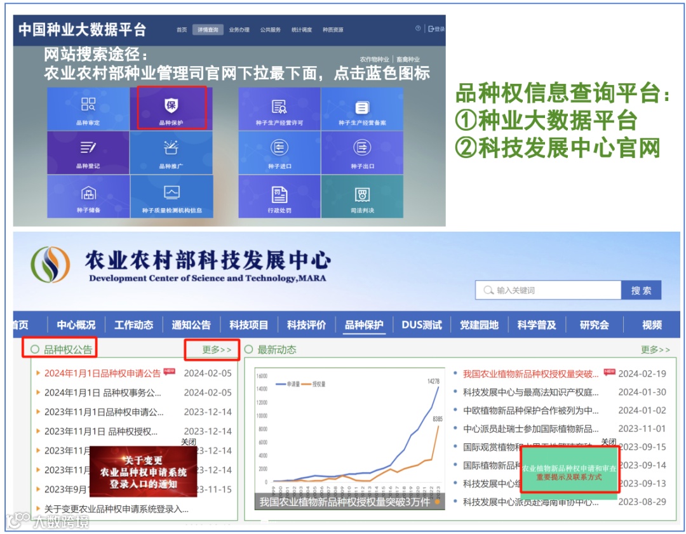
Task: Open the DUS测试 menu item
Action: coord(422,325)
